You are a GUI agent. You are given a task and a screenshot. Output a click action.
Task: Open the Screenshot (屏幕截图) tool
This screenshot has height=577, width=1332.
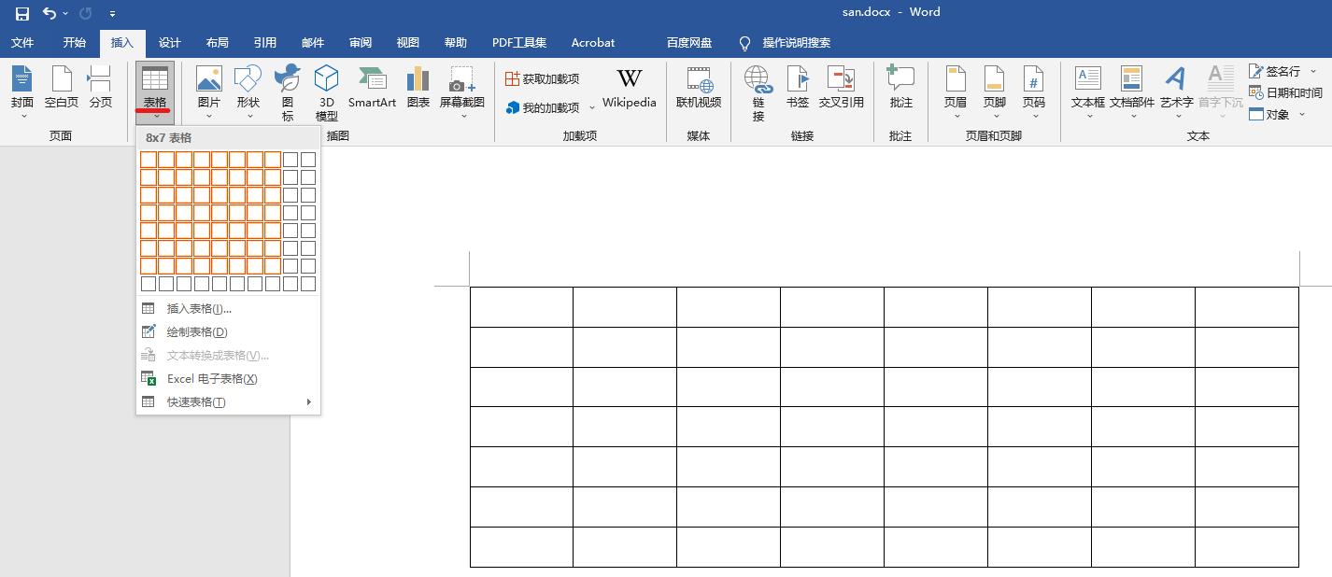pos(462,91)
